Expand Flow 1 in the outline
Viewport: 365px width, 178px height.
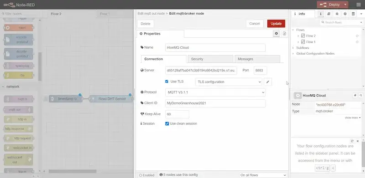298,42
